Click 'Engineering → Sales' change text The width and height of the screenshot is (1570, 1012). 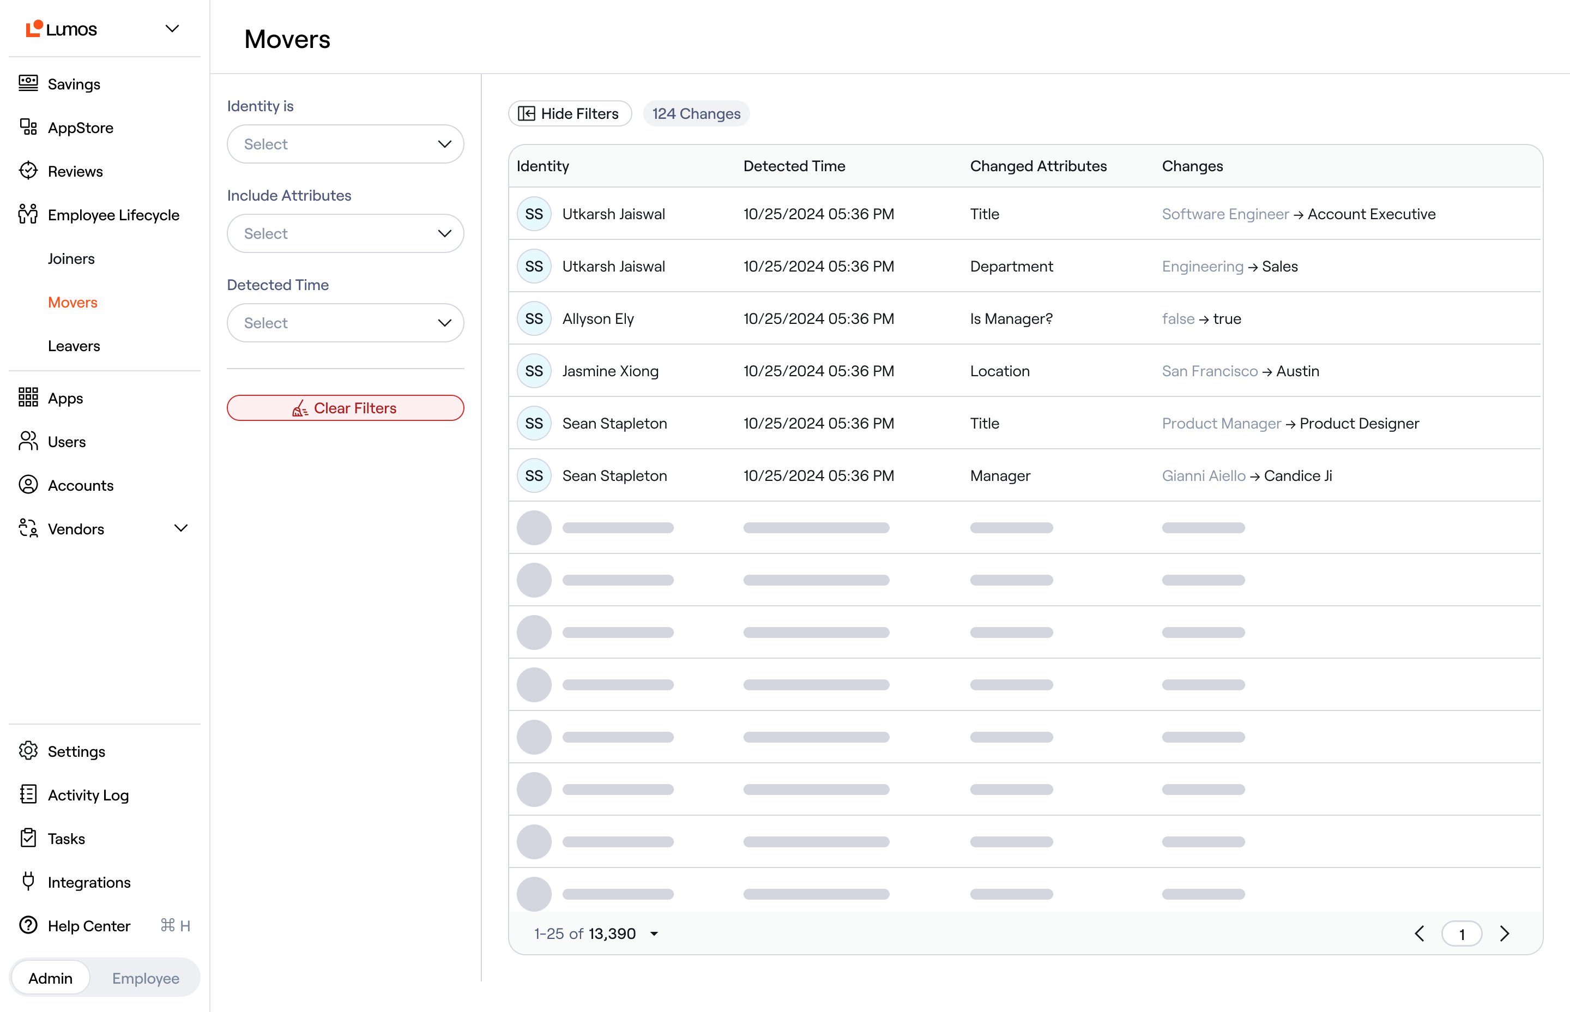coord(1230,266)
